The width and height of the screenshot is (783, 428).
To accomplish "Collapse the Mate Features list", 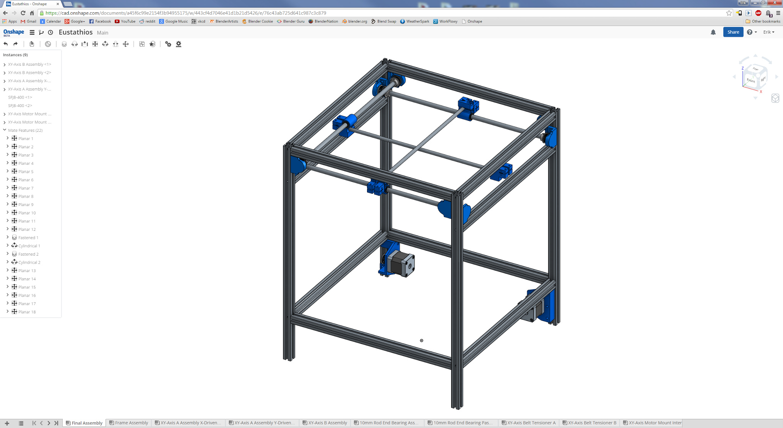I will [x=5, y=130].
